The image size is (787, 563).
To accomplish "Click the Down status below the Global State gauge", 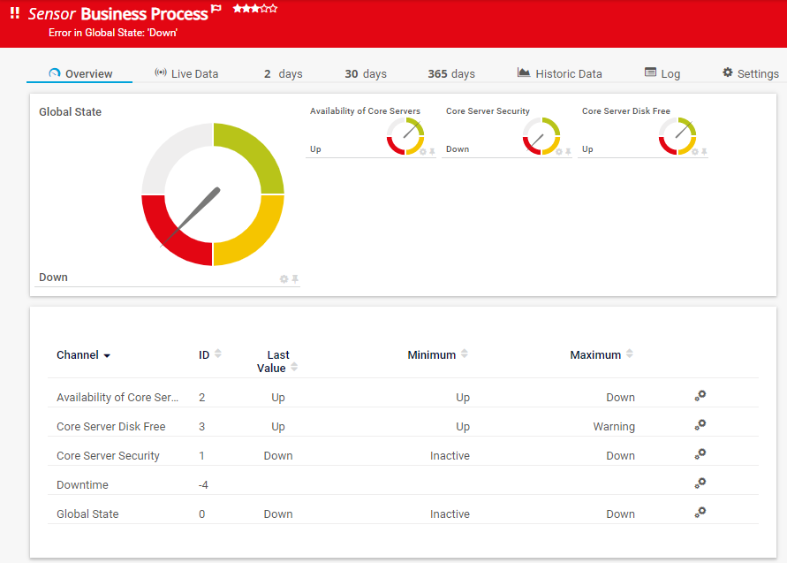I will [x=53, y=278].
